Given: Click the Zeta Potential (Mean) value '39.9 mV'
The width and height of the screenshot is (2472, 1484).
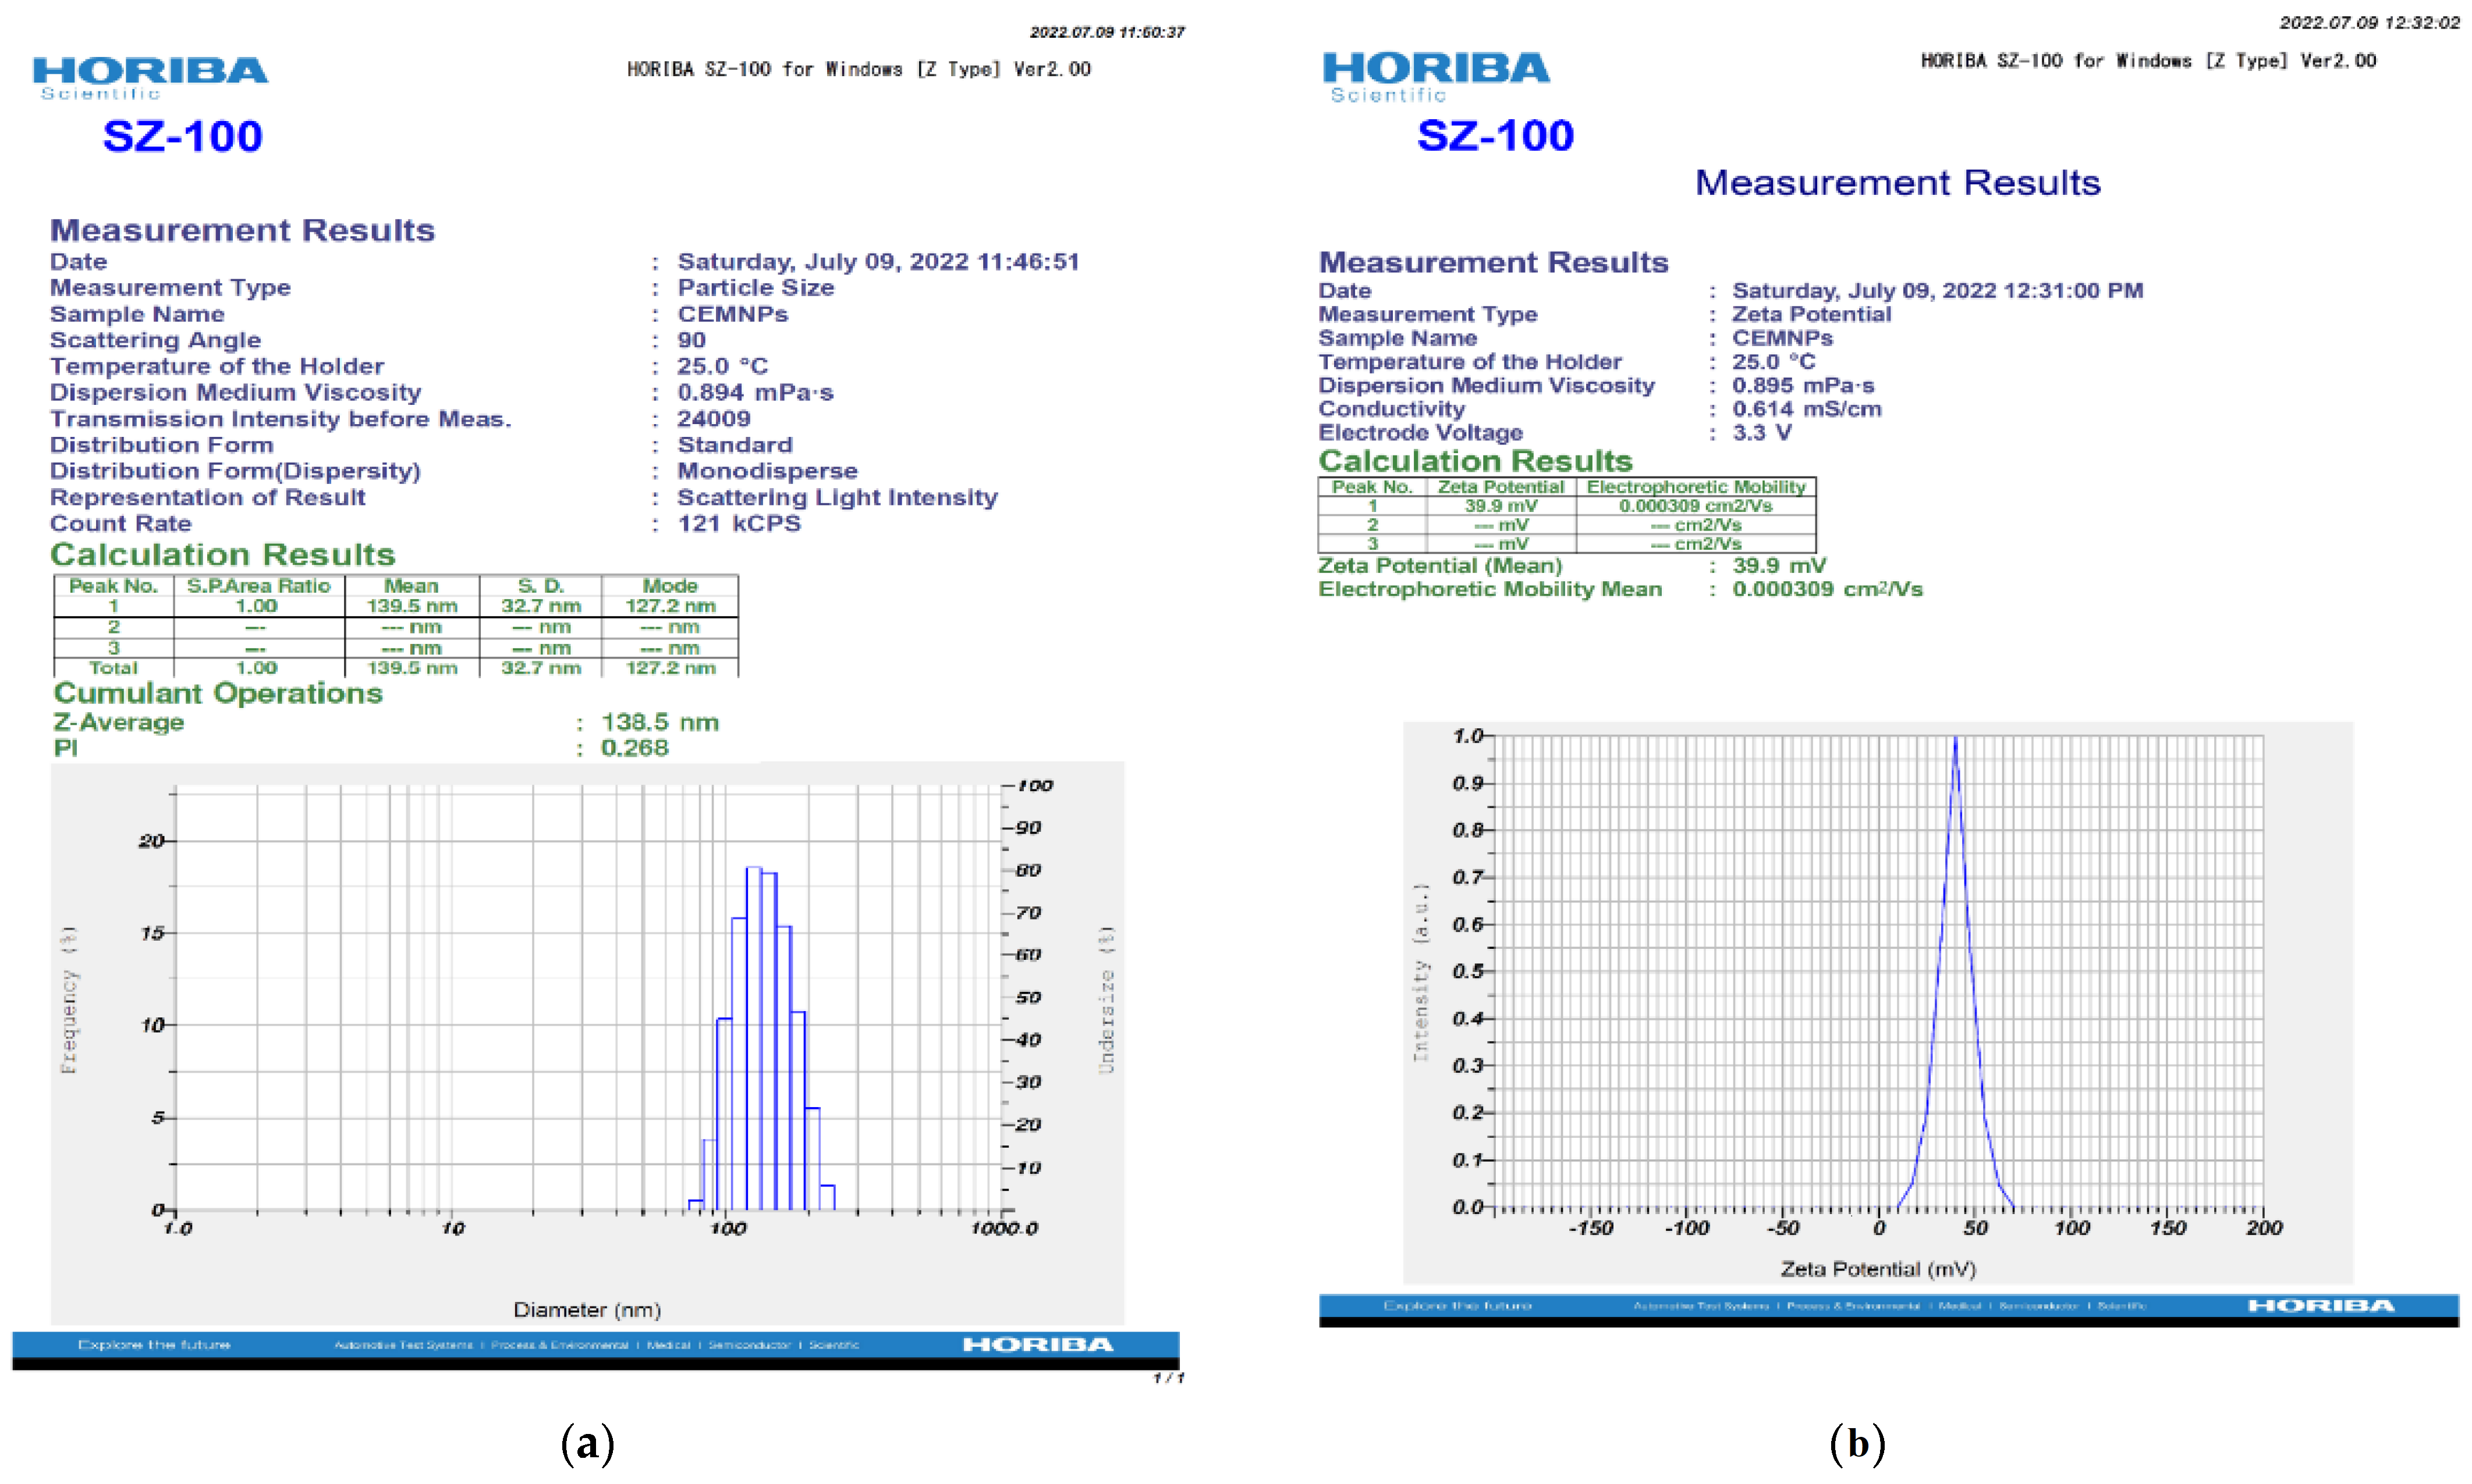Looking at the screenshot, I should pos(1779,566).
